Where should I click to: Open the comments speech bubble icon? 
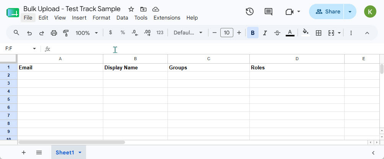[268, 11]
